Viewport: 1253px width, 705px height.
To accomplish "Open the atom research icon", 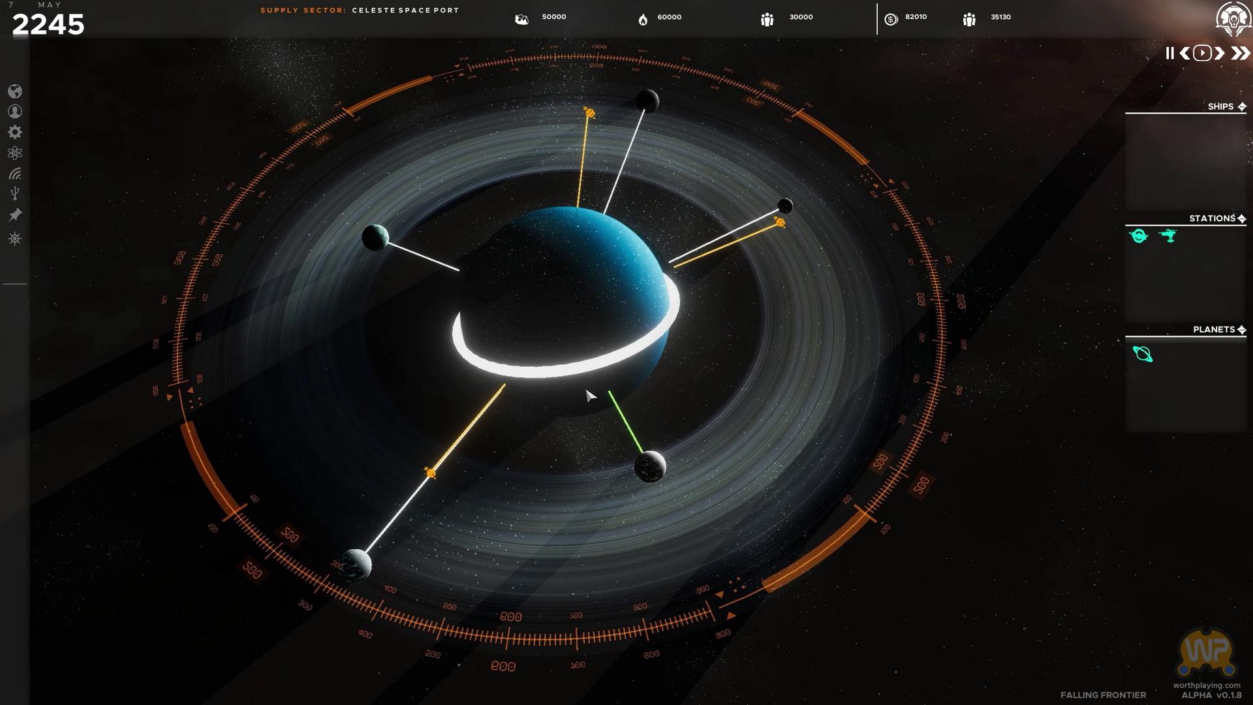I will [x=15, y=153].
